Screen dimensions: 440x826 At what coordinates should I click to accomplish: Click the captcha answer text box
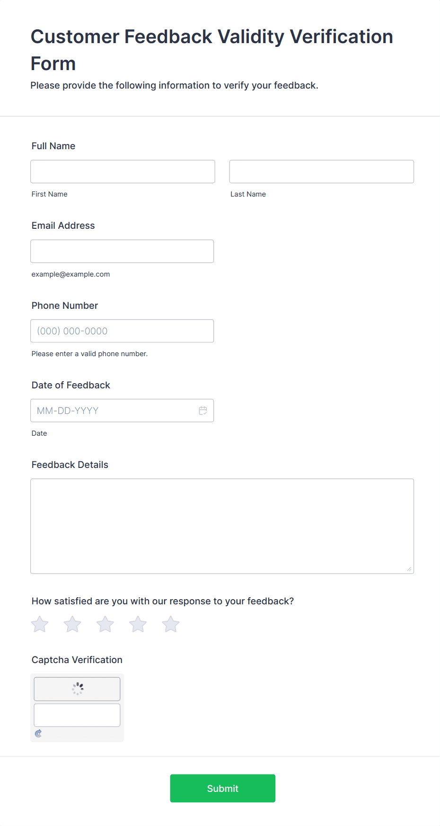point(77,715)
